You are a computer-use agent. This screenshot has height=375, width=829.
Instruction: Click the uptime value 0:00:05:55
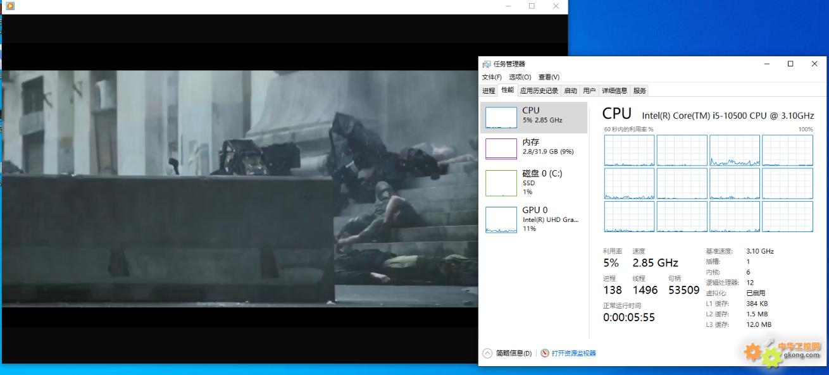629,317
